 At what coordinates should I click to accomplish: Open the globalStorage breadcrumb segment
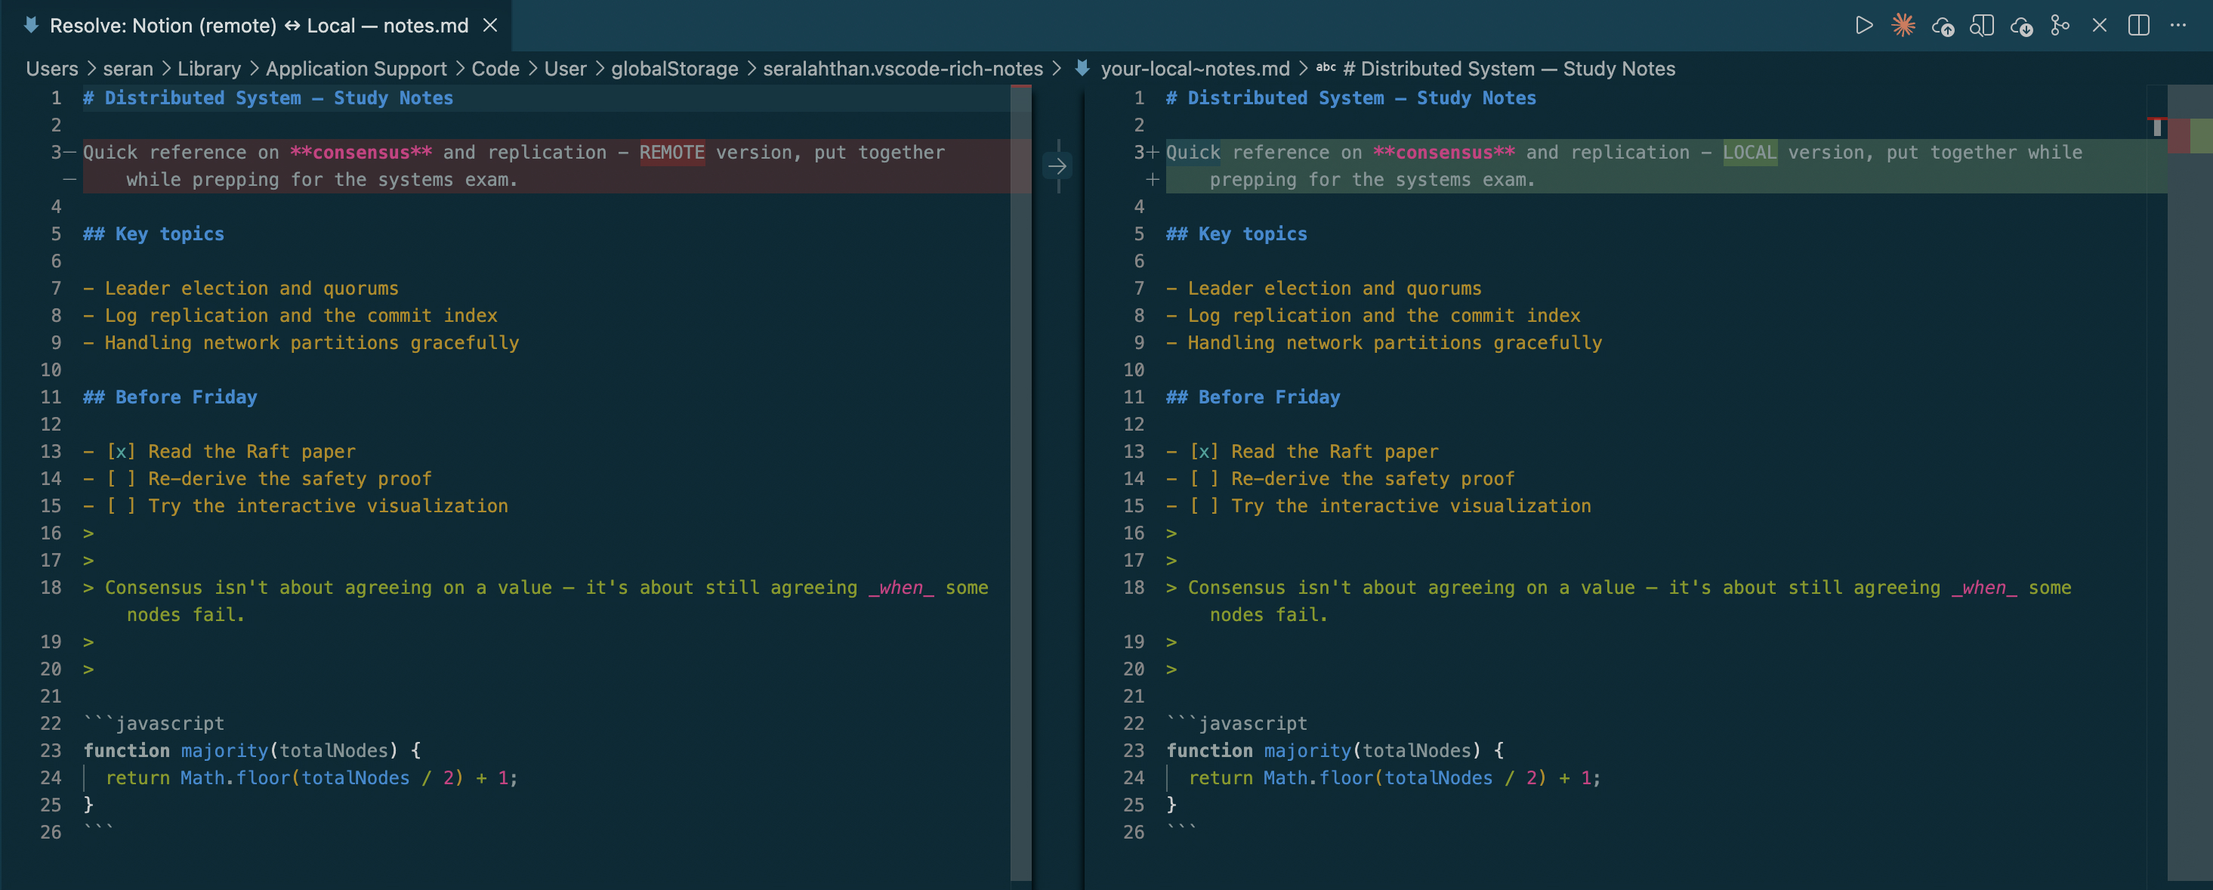[674, 69]
